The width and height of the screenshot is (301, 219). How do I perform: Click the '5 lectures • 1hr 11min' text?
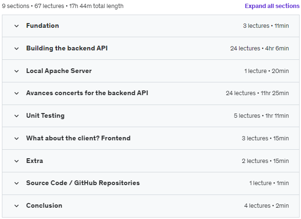[261, 115]
